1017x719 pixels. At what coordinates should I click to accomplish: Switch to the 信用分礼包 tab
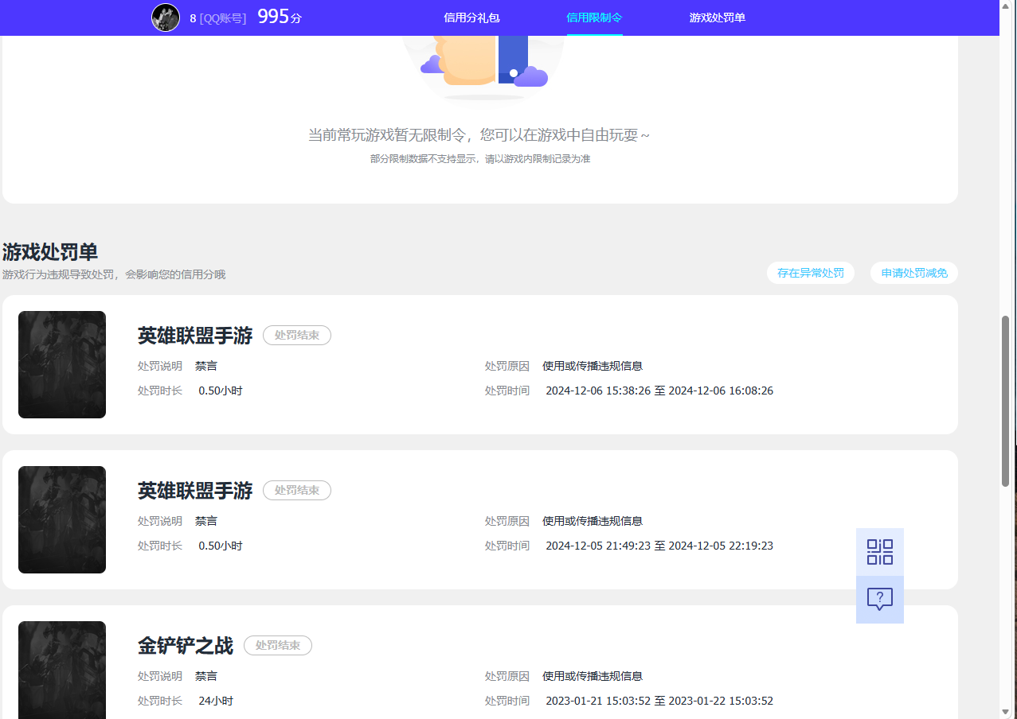click(471, 17)
